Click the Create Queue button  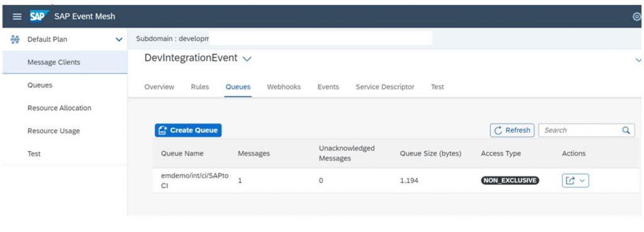click(188, 130)
